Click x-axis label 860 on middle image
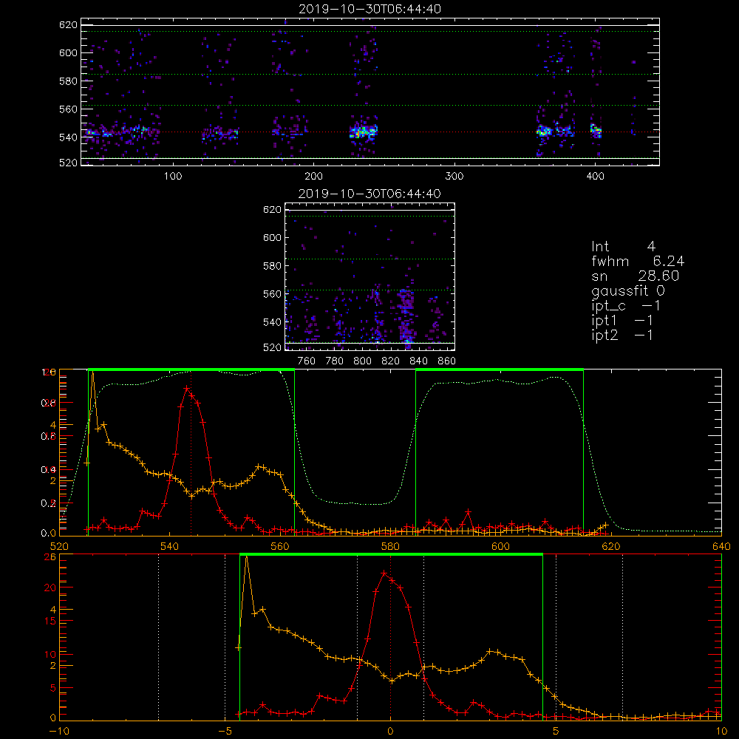The height and width of the screenshot is (739, 739). 447,361
